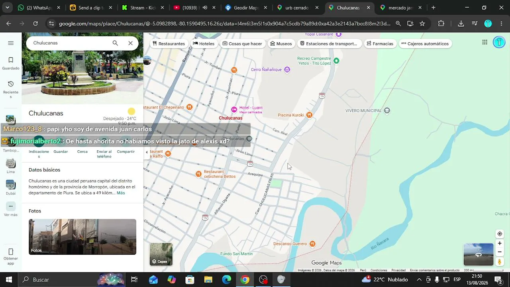Select the Cerro Ñañañique map marker
Viewport: 510px width, 287px height.
coord(287,70)
